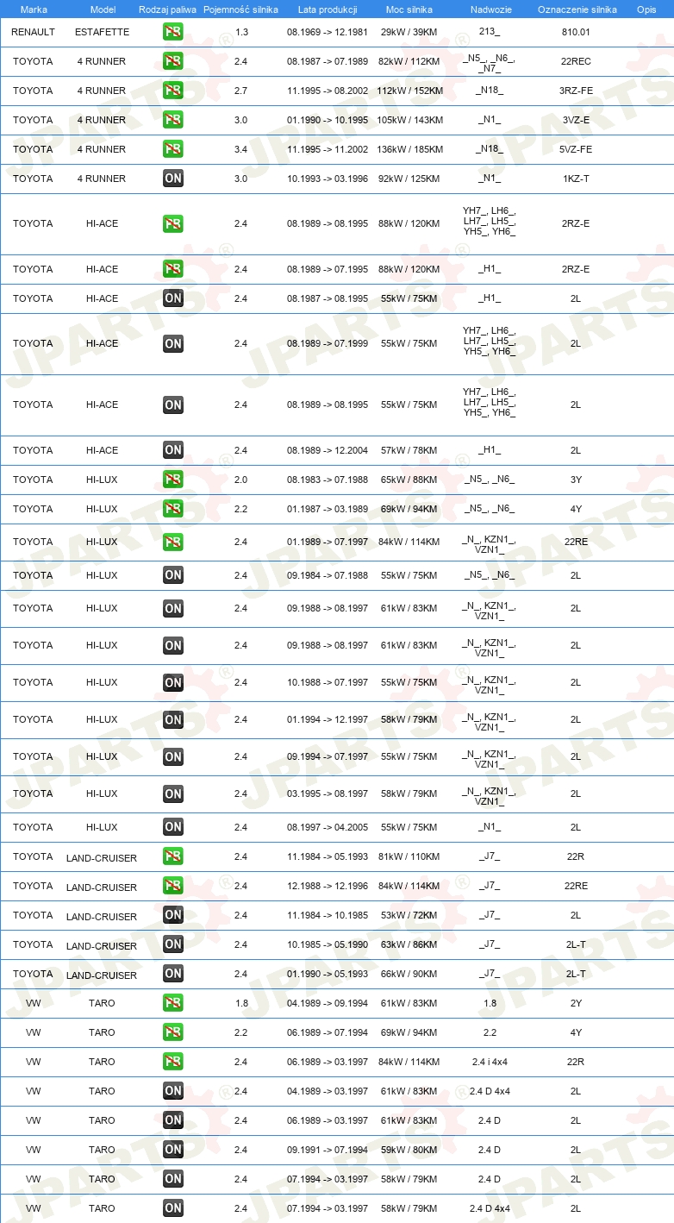Click petrol icon in 4 Runner 22REC row
674x1223 pixels.
173,61
